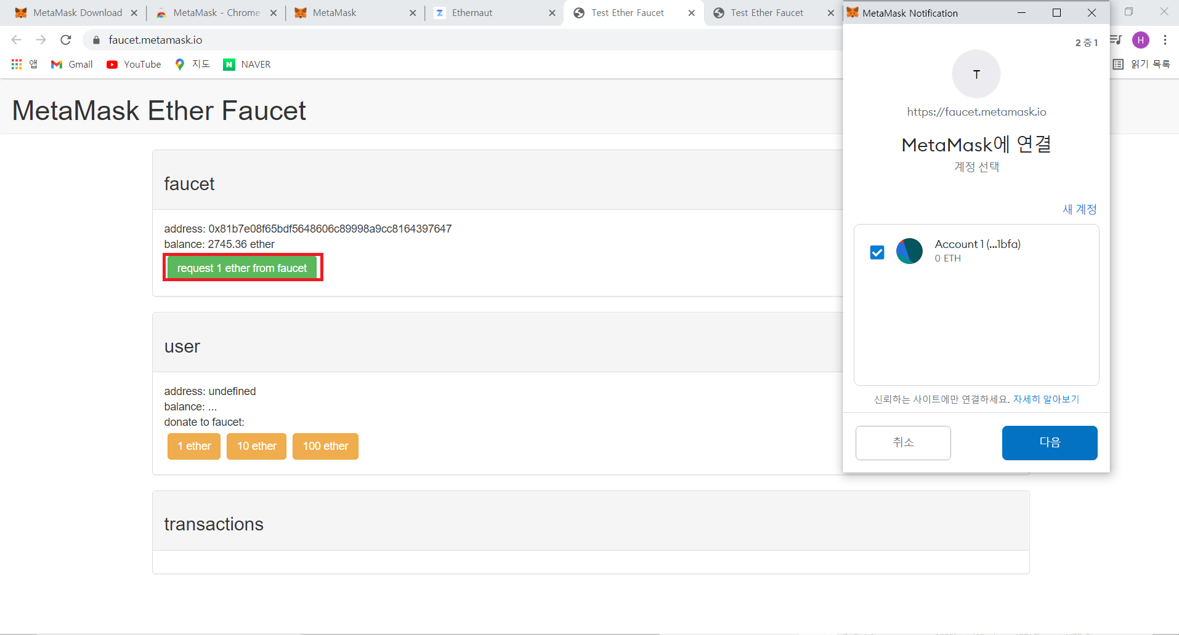Screen dimensions: 1179x635
Task: Close the MetaMask - Chrome tab
Action: [x=273, y=13]
